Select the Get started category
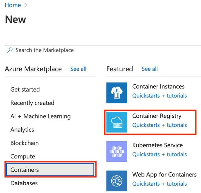The image size is (201, 193). 25,89
